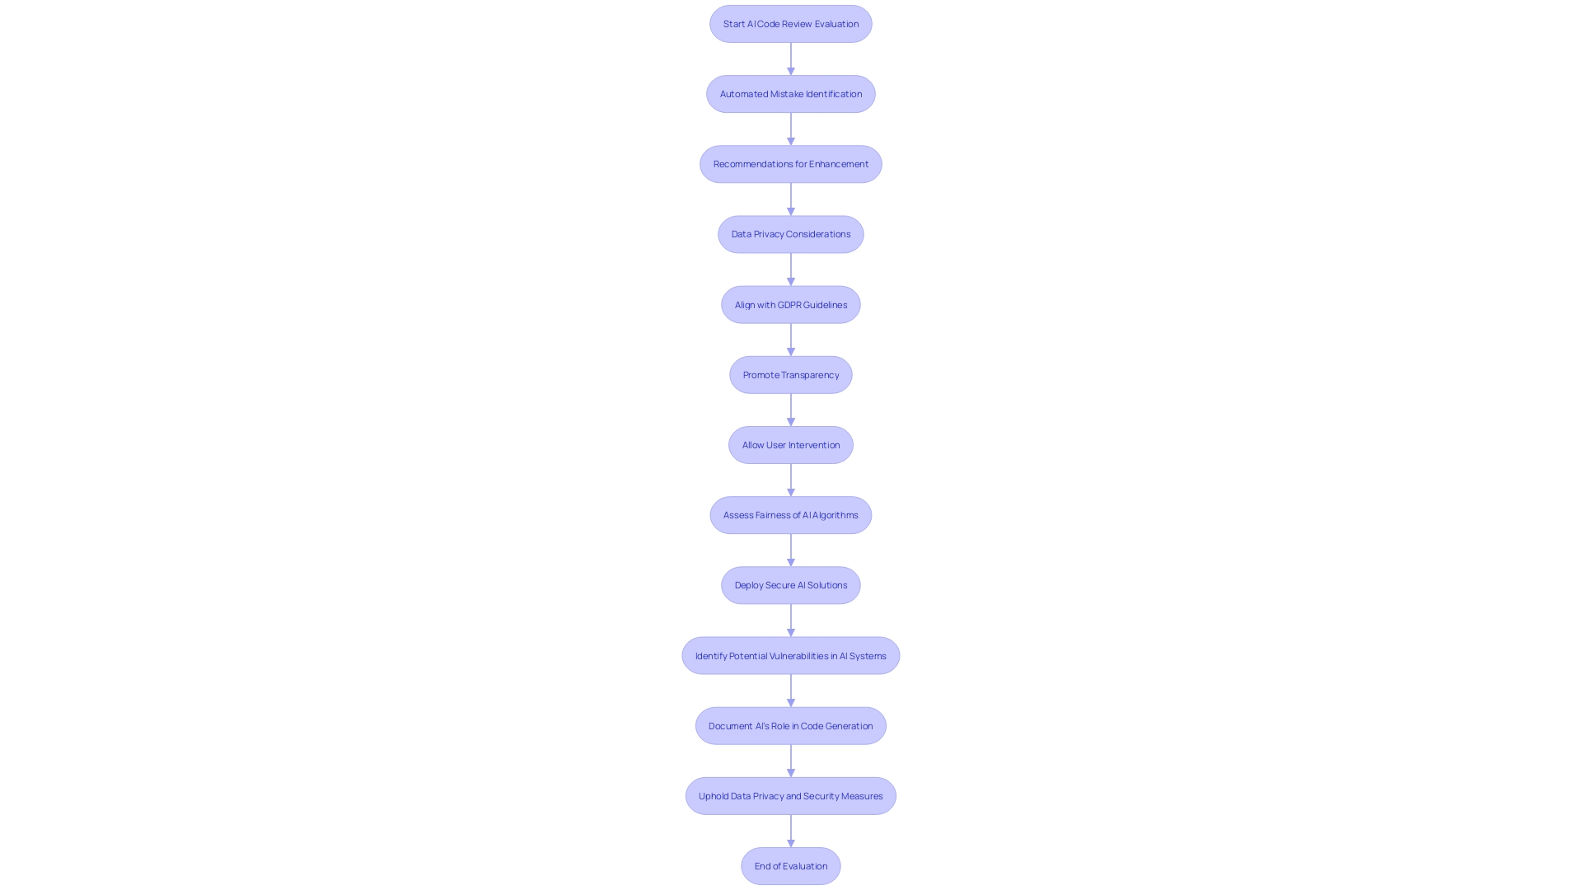Open flowchart node context menu
Image resolution: width=1582 pixels, height=890 pixels.
coord(791,23)
